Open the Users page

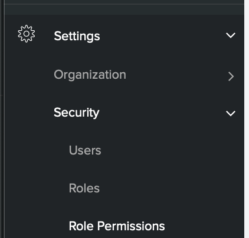85,150
